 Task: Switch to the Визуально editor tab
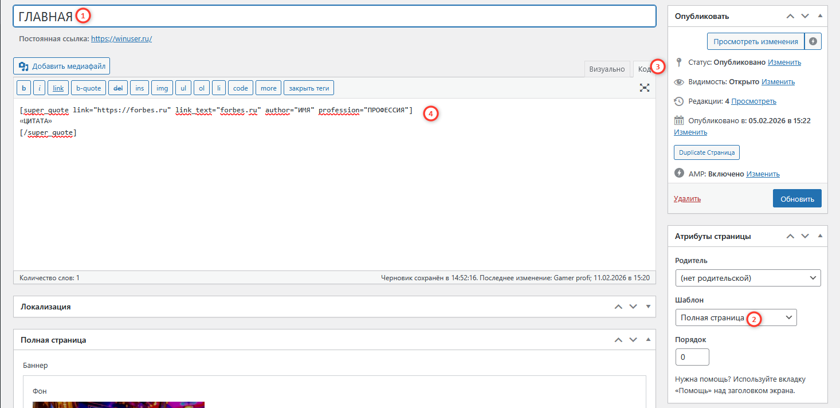[607, 69]
